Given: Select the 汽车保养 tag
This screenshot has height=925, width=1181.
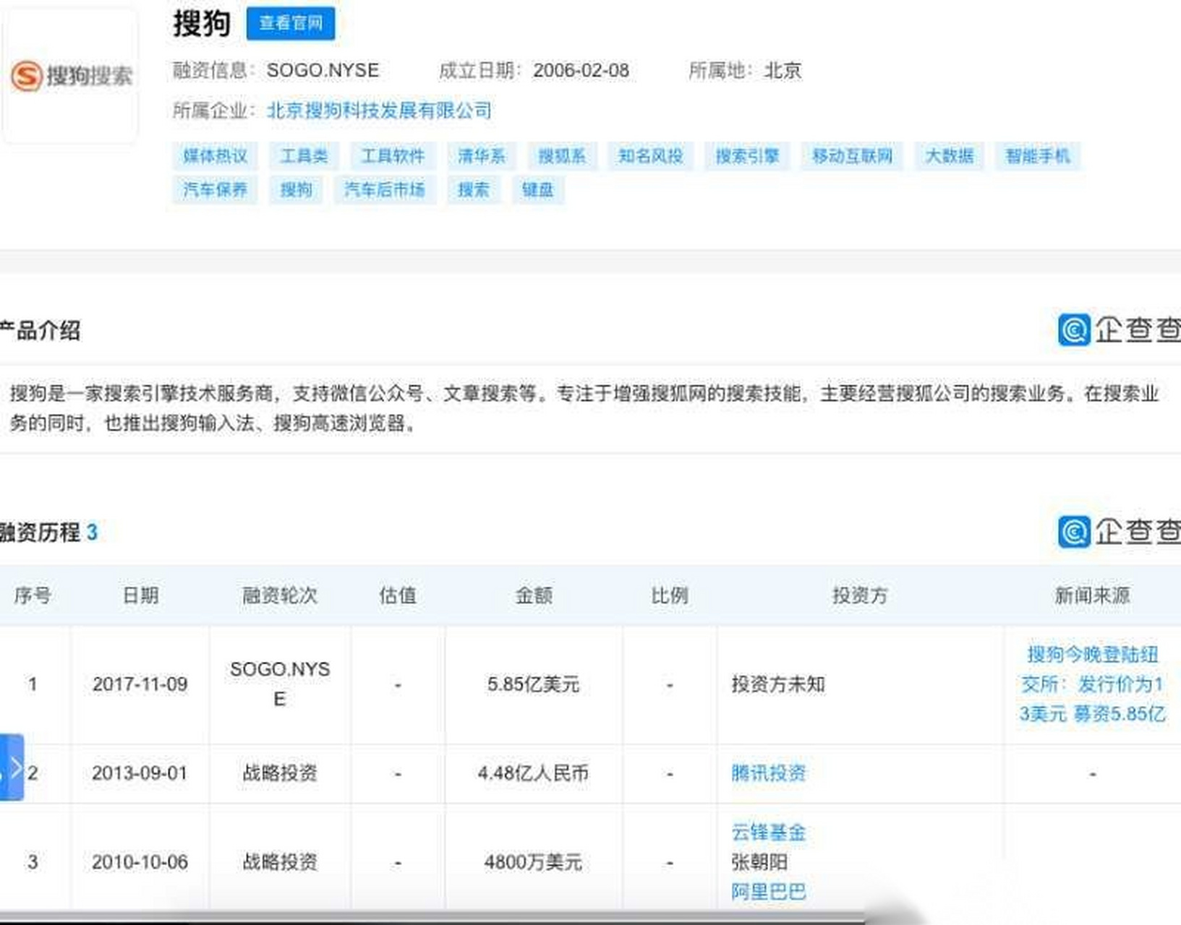Looking at the screenshot, I should click(215, 190).
